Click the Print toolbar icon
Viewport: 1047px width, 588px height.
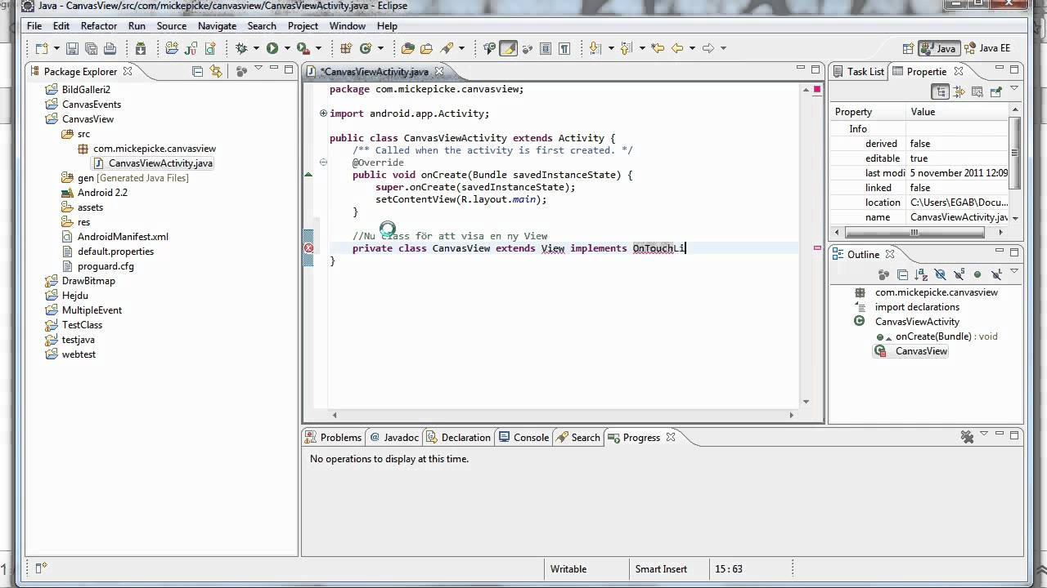tap(110, 48)
